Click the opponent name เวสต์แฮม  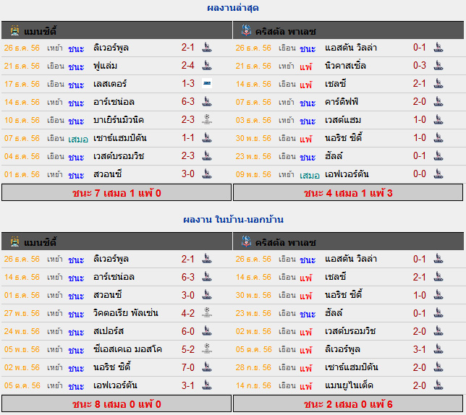tap(343, 119)
